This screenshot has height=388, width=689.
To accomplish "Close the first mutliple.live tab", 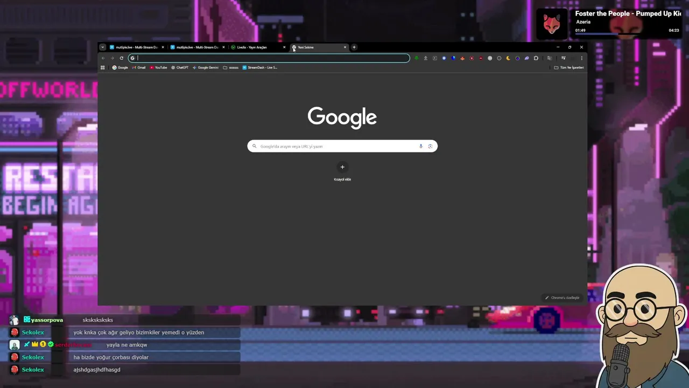I will pyautogui.click(x=163, y=47).
